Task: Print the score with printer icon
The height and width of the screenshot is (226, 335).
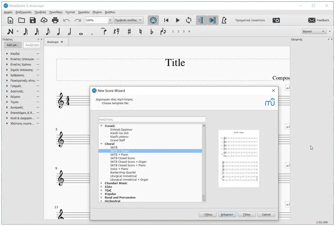Action: 55,21
